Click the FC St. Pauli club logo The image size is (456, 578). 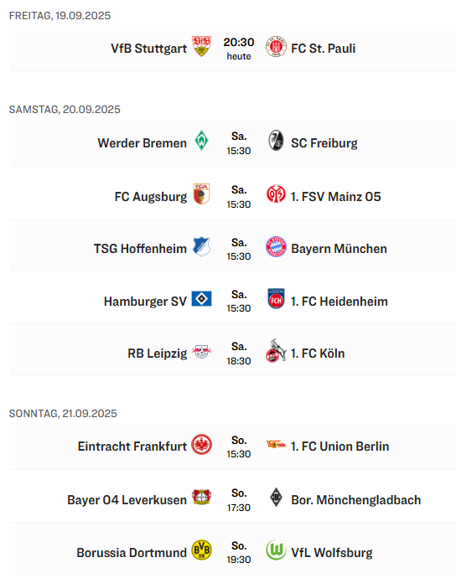point(276,47)
